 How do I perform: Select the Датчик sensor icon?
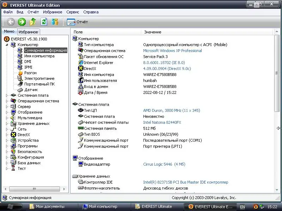pyautogui.click(x=20, y=90)
